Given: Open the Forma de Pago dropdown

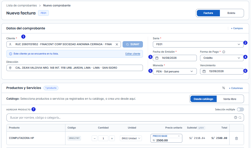Looking at the screenshot, I should pyautogui.click(x=222, y=58).
